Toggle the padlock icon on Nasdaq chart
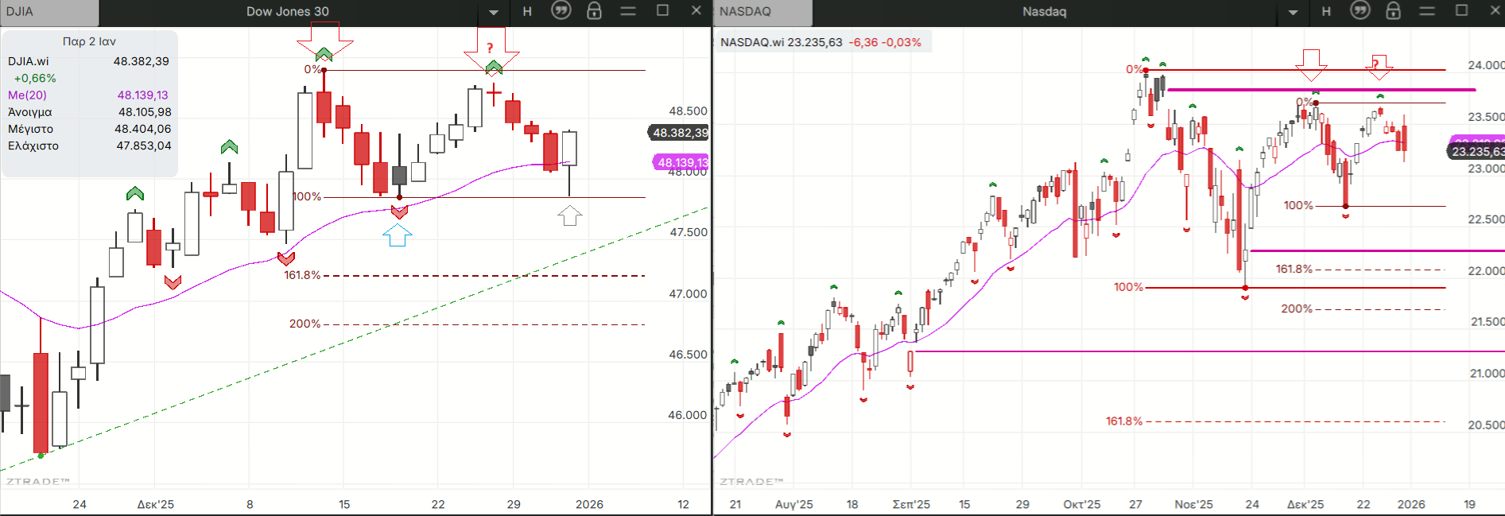This screenshot has width=1505, height=516. (1393, 11)
